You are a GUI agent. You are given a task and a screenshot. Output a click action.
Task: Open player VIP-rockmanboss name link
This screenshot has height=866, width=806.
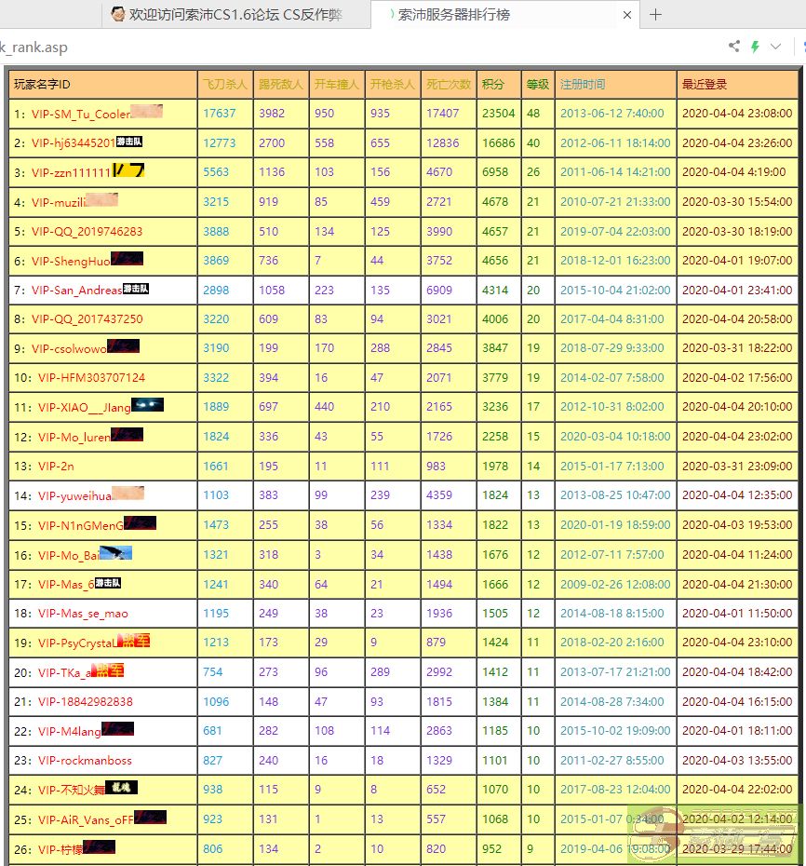[x=85, y=761]
